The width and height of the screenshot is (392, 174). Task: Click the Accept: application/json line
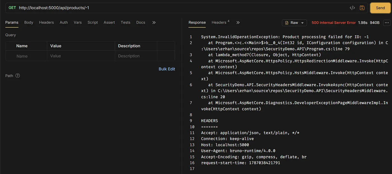coord(250,133)
